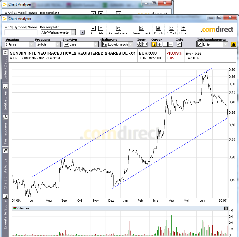Select the vertical line cursor mode
The height and width of the screenshot is (237, 239).
tap(165, 44)
